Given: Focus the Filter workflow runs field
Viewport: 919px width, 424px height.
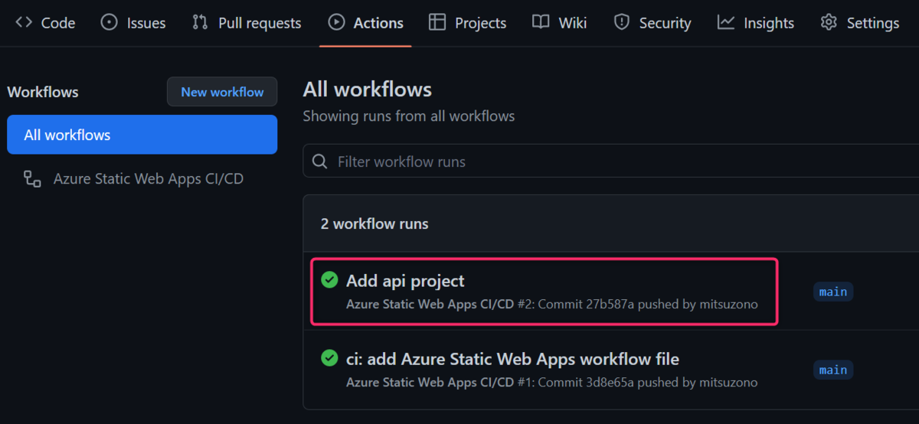Looking at the screenshot, I should click(x=610, y=161).
